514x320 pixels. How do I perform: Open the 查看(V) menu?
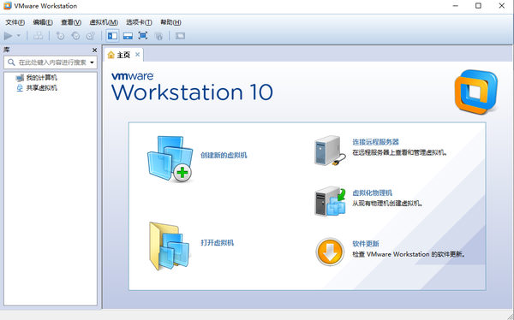click(x=71, y=22)
